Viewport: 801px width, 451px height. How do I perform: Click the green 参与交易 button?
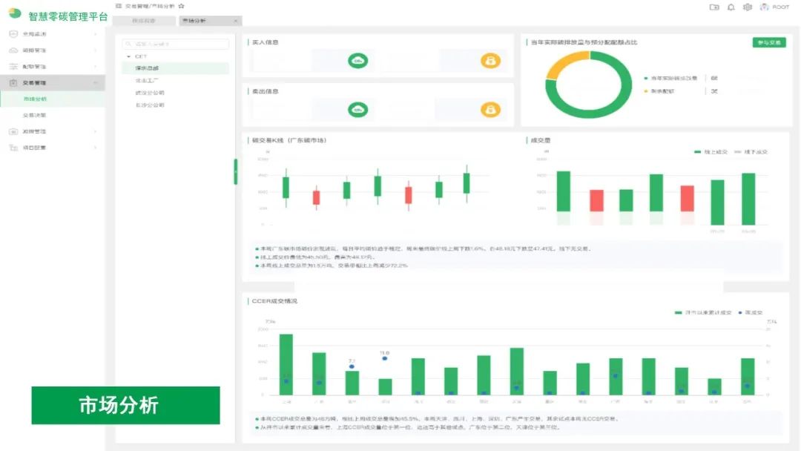click(768, 43)
